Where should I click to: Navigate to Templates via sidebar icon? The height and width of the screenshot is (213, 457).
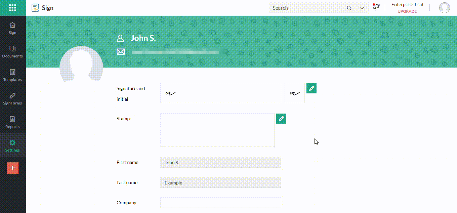tap(12, 76)
